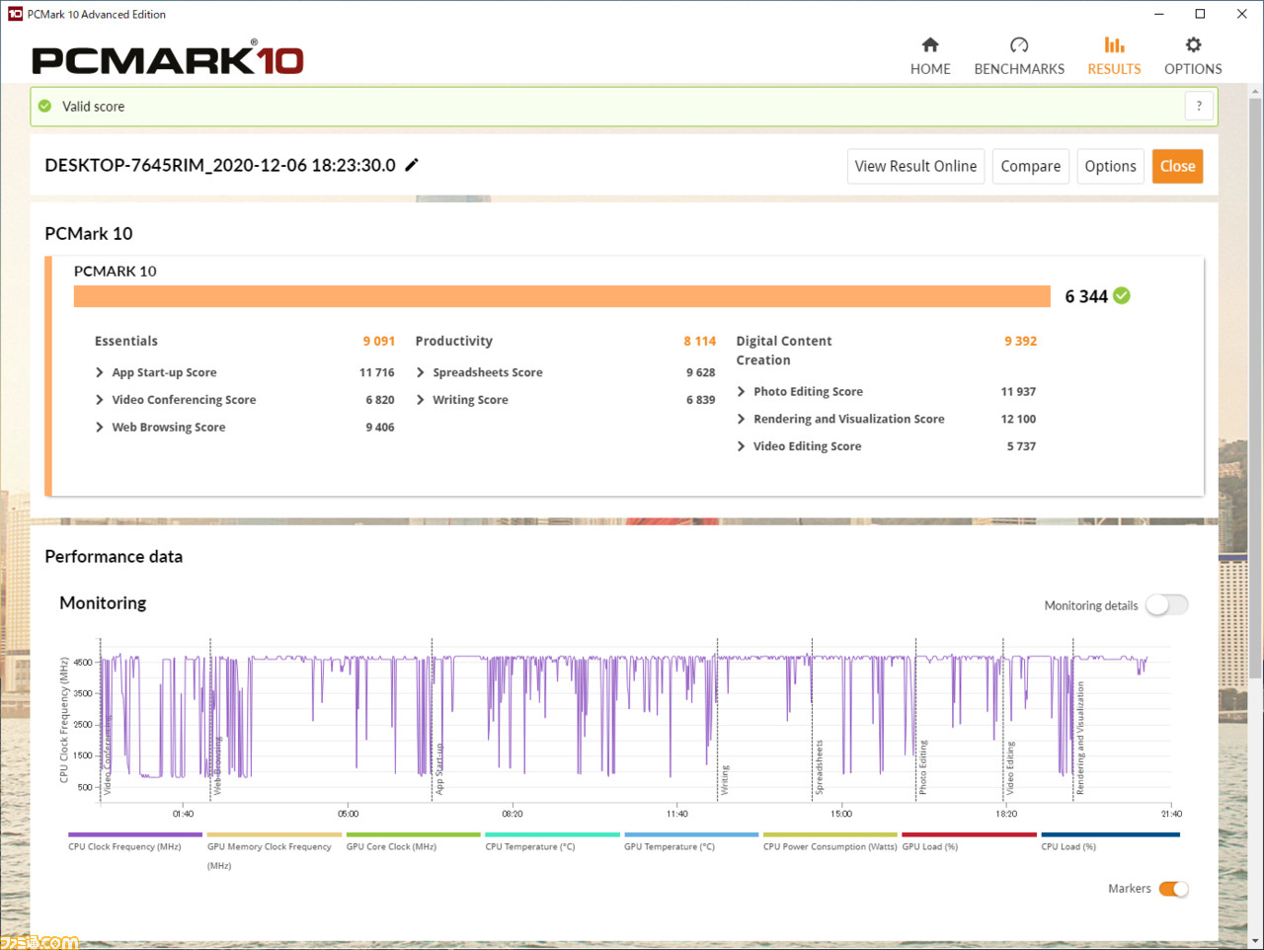Open the OPTIONS tab
Screen dimensions: 1264x950
(x=1193, y=56)
